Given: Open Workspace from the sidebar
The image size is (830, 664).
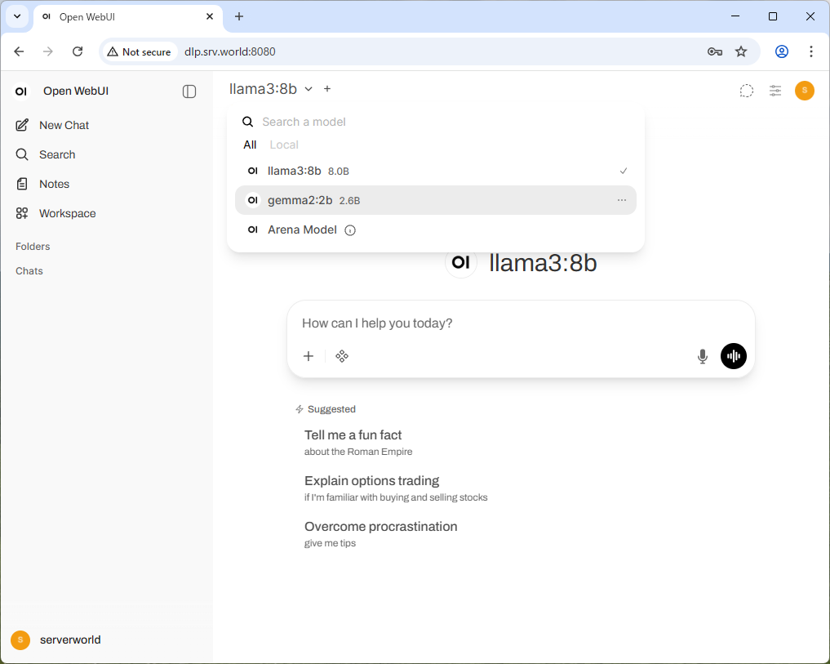Looking at the screenshot, I should pyautogui.click(x=67, y=213).
